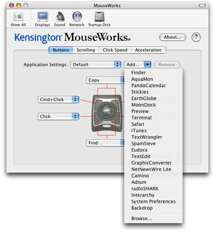222x232 pixels.
Task: Click the round help question mark button
Action: click(x=196, y=37)
